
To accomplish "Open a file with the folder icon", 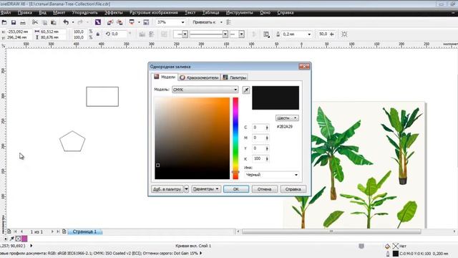I will pos(4,22).
